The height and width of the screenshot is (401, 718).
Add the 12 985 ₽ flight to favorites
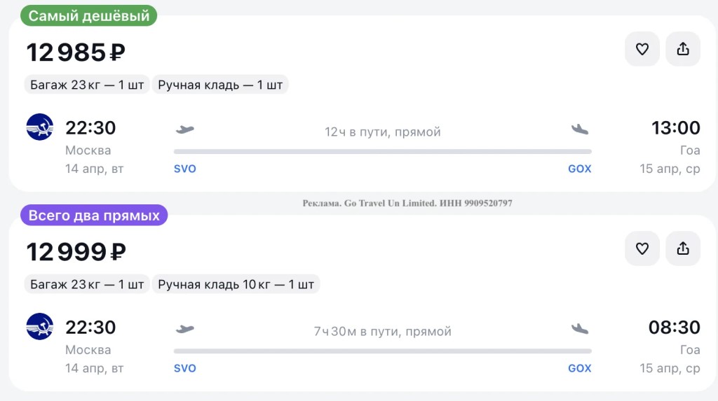click(642, 49)
